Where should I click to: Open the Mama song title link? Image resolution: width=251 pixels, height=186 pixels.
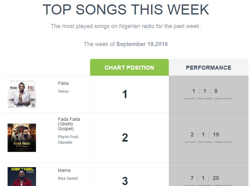click(x=64, y=170)
